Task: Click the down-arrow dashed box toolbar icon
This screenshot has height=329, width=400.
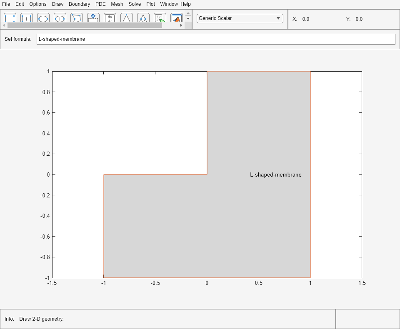Action: (93, 18)
